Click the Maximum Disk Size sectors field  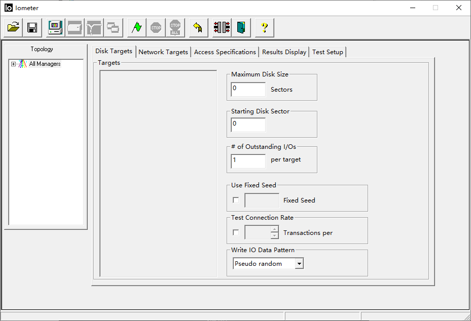(248, 89)
